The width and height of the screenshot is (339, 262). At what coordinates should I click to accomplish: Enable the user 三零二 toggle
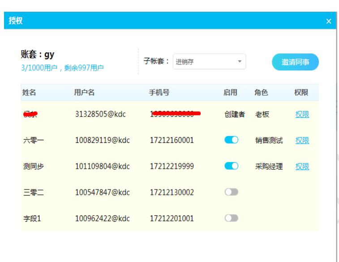231,192
